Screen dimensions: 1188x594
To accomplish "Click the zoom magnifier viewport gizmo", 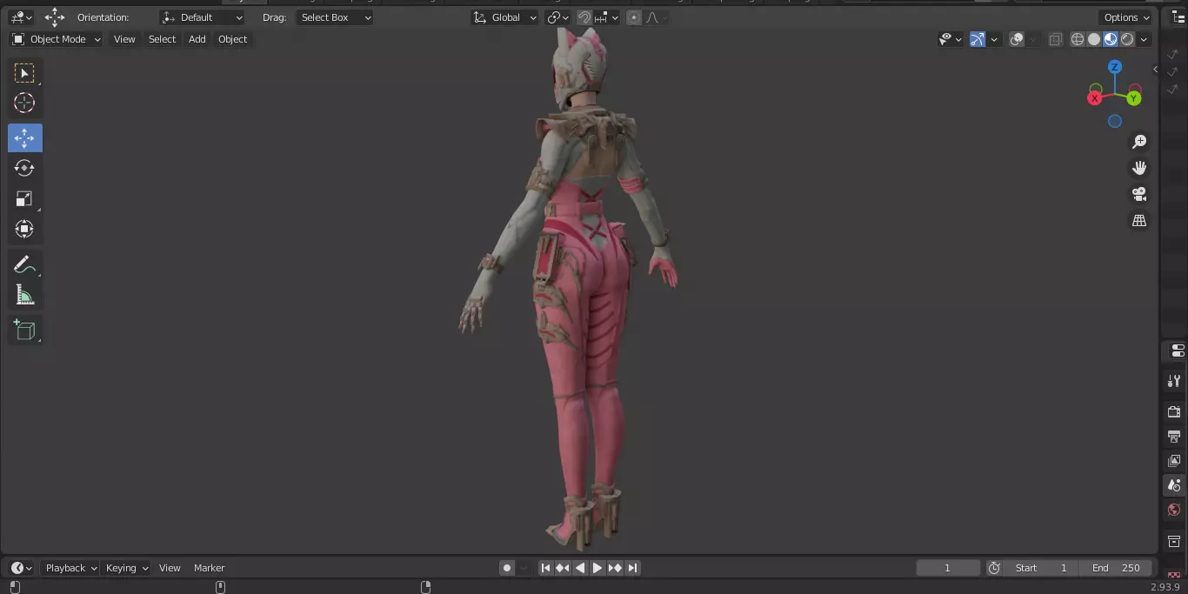I will click(x=1138, y=142).
